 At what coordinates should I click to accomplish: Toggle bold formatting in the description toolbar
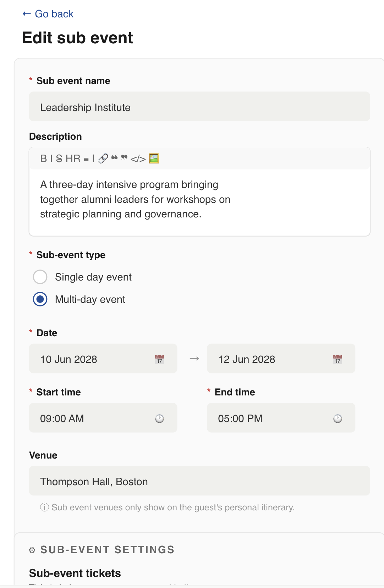(x=43, y=159)
